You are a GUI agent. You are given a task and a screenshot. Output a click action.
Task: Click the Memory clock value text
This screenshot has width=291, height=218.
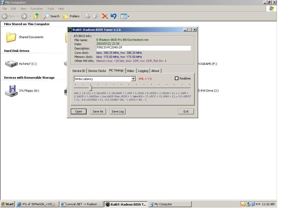(119, 57)
